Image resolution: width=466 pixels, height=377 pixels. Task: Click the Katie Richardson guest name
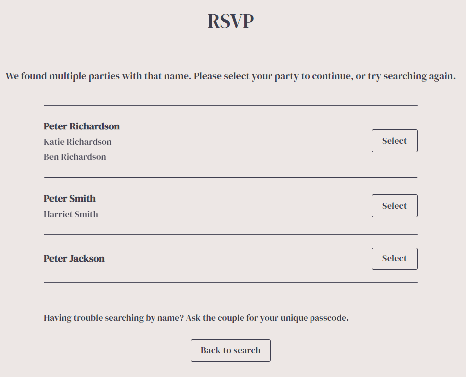[77, 142]
